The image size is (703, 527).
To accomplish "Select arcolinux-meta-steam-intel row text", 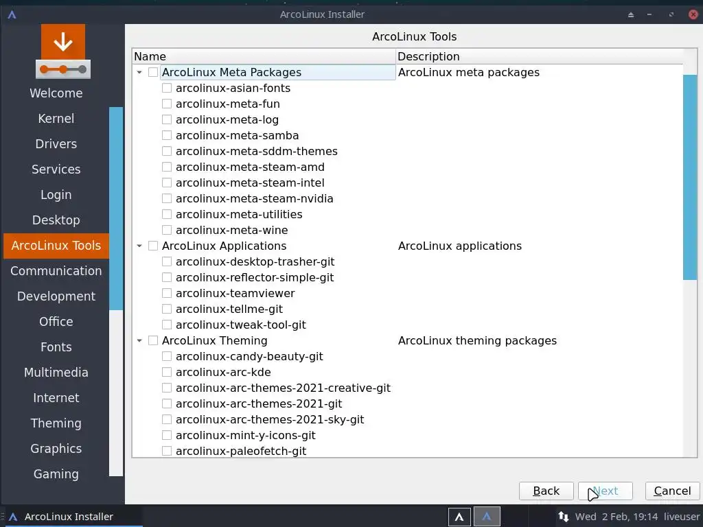I will [250, 183].
